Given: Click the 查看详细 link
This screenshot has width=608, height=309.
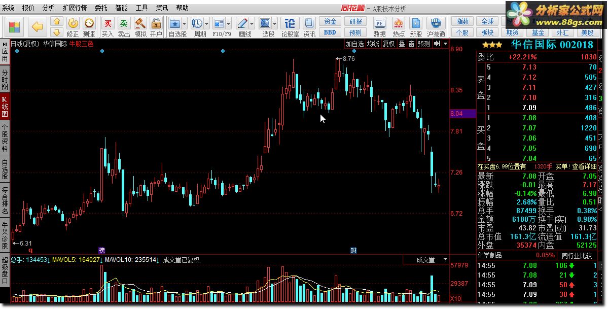Looking at the screenshot, I should point(584,166).
